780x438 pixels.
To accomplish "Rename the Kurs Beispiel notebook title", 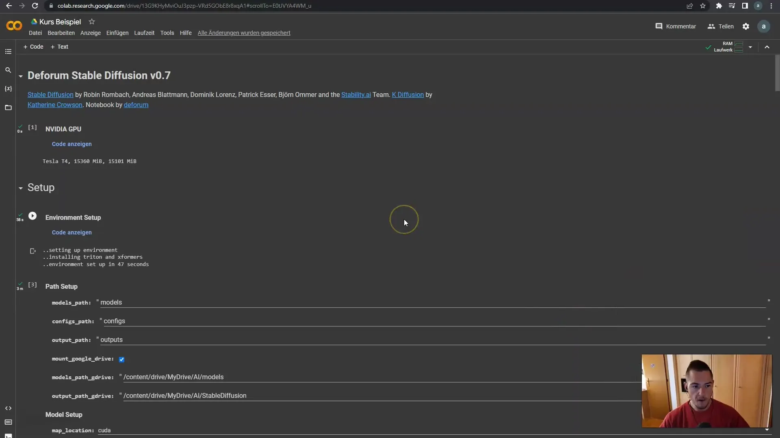I will (x=60, y=22).
